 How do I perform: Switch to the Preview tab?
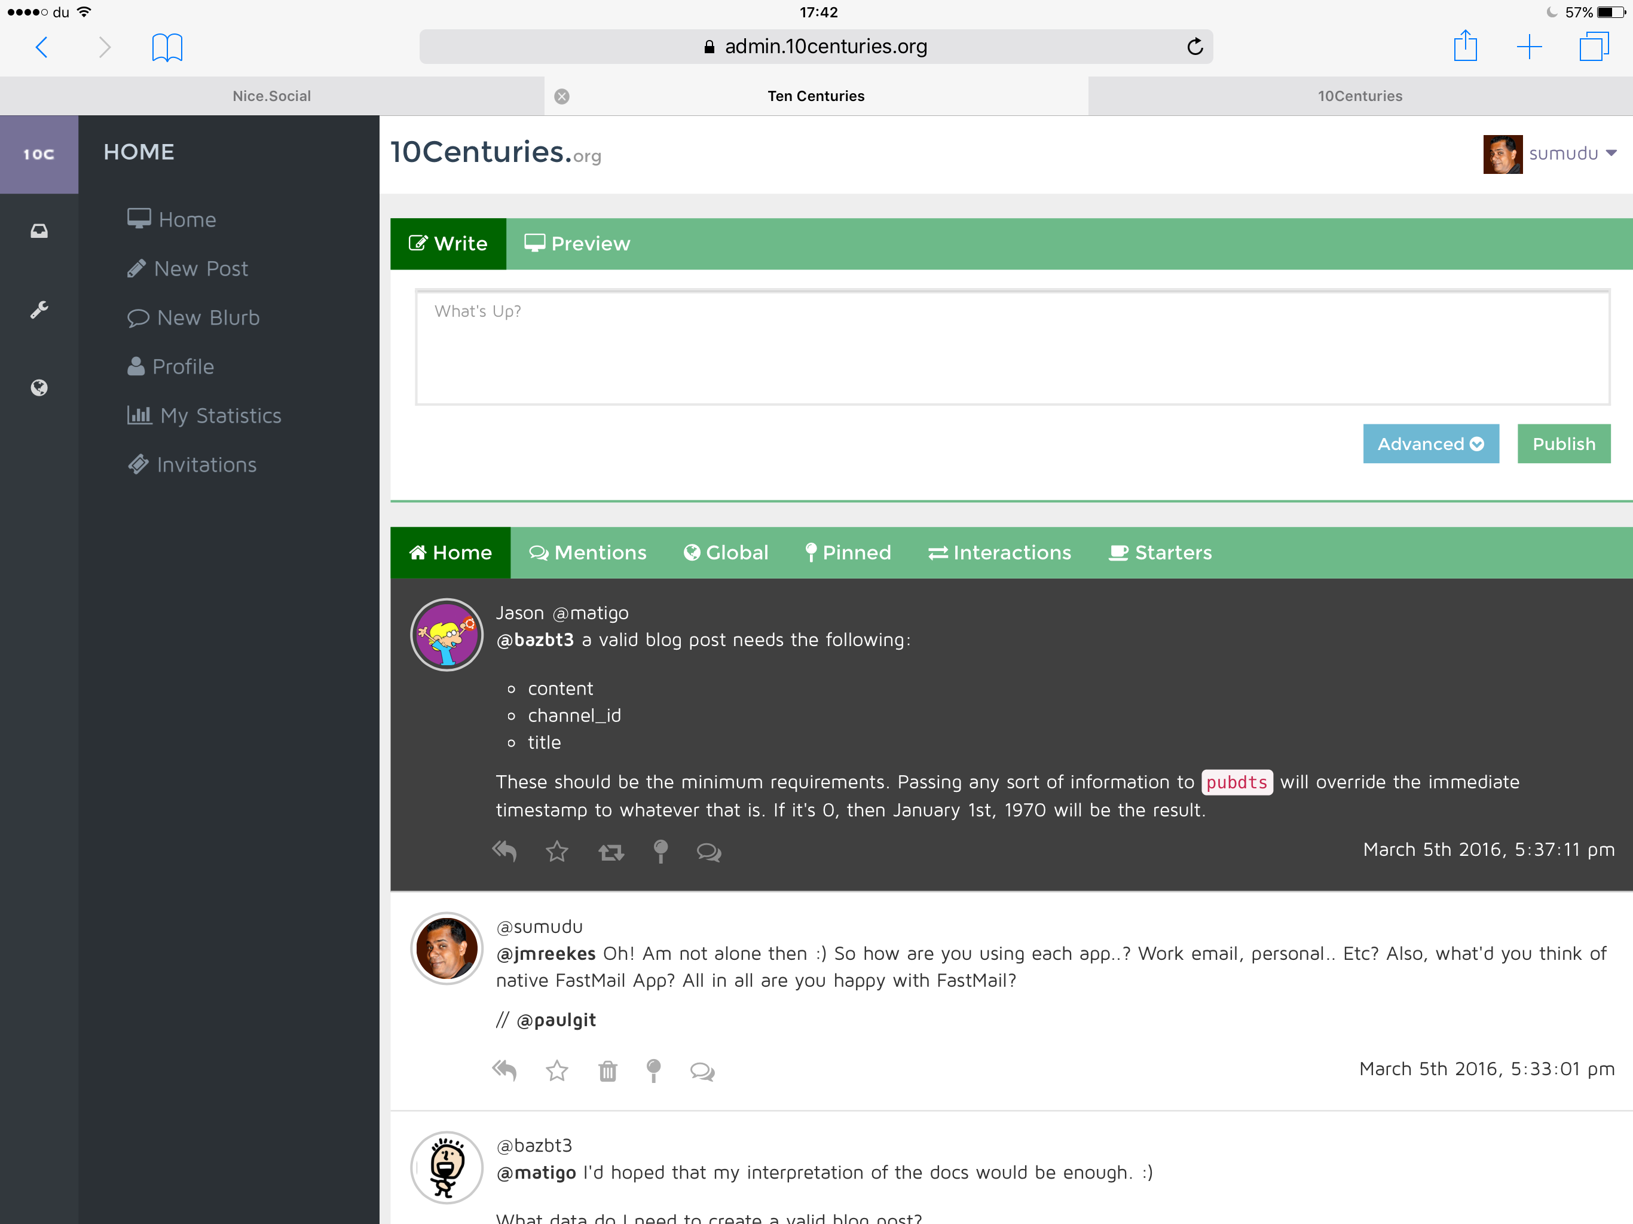coord(577,244)
